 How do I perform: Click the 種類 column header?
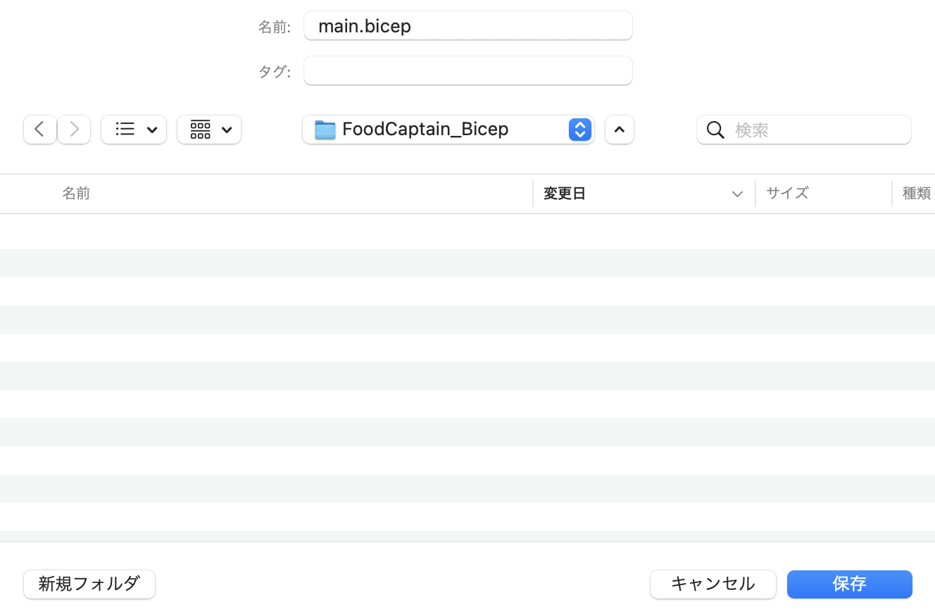point(917,193)
